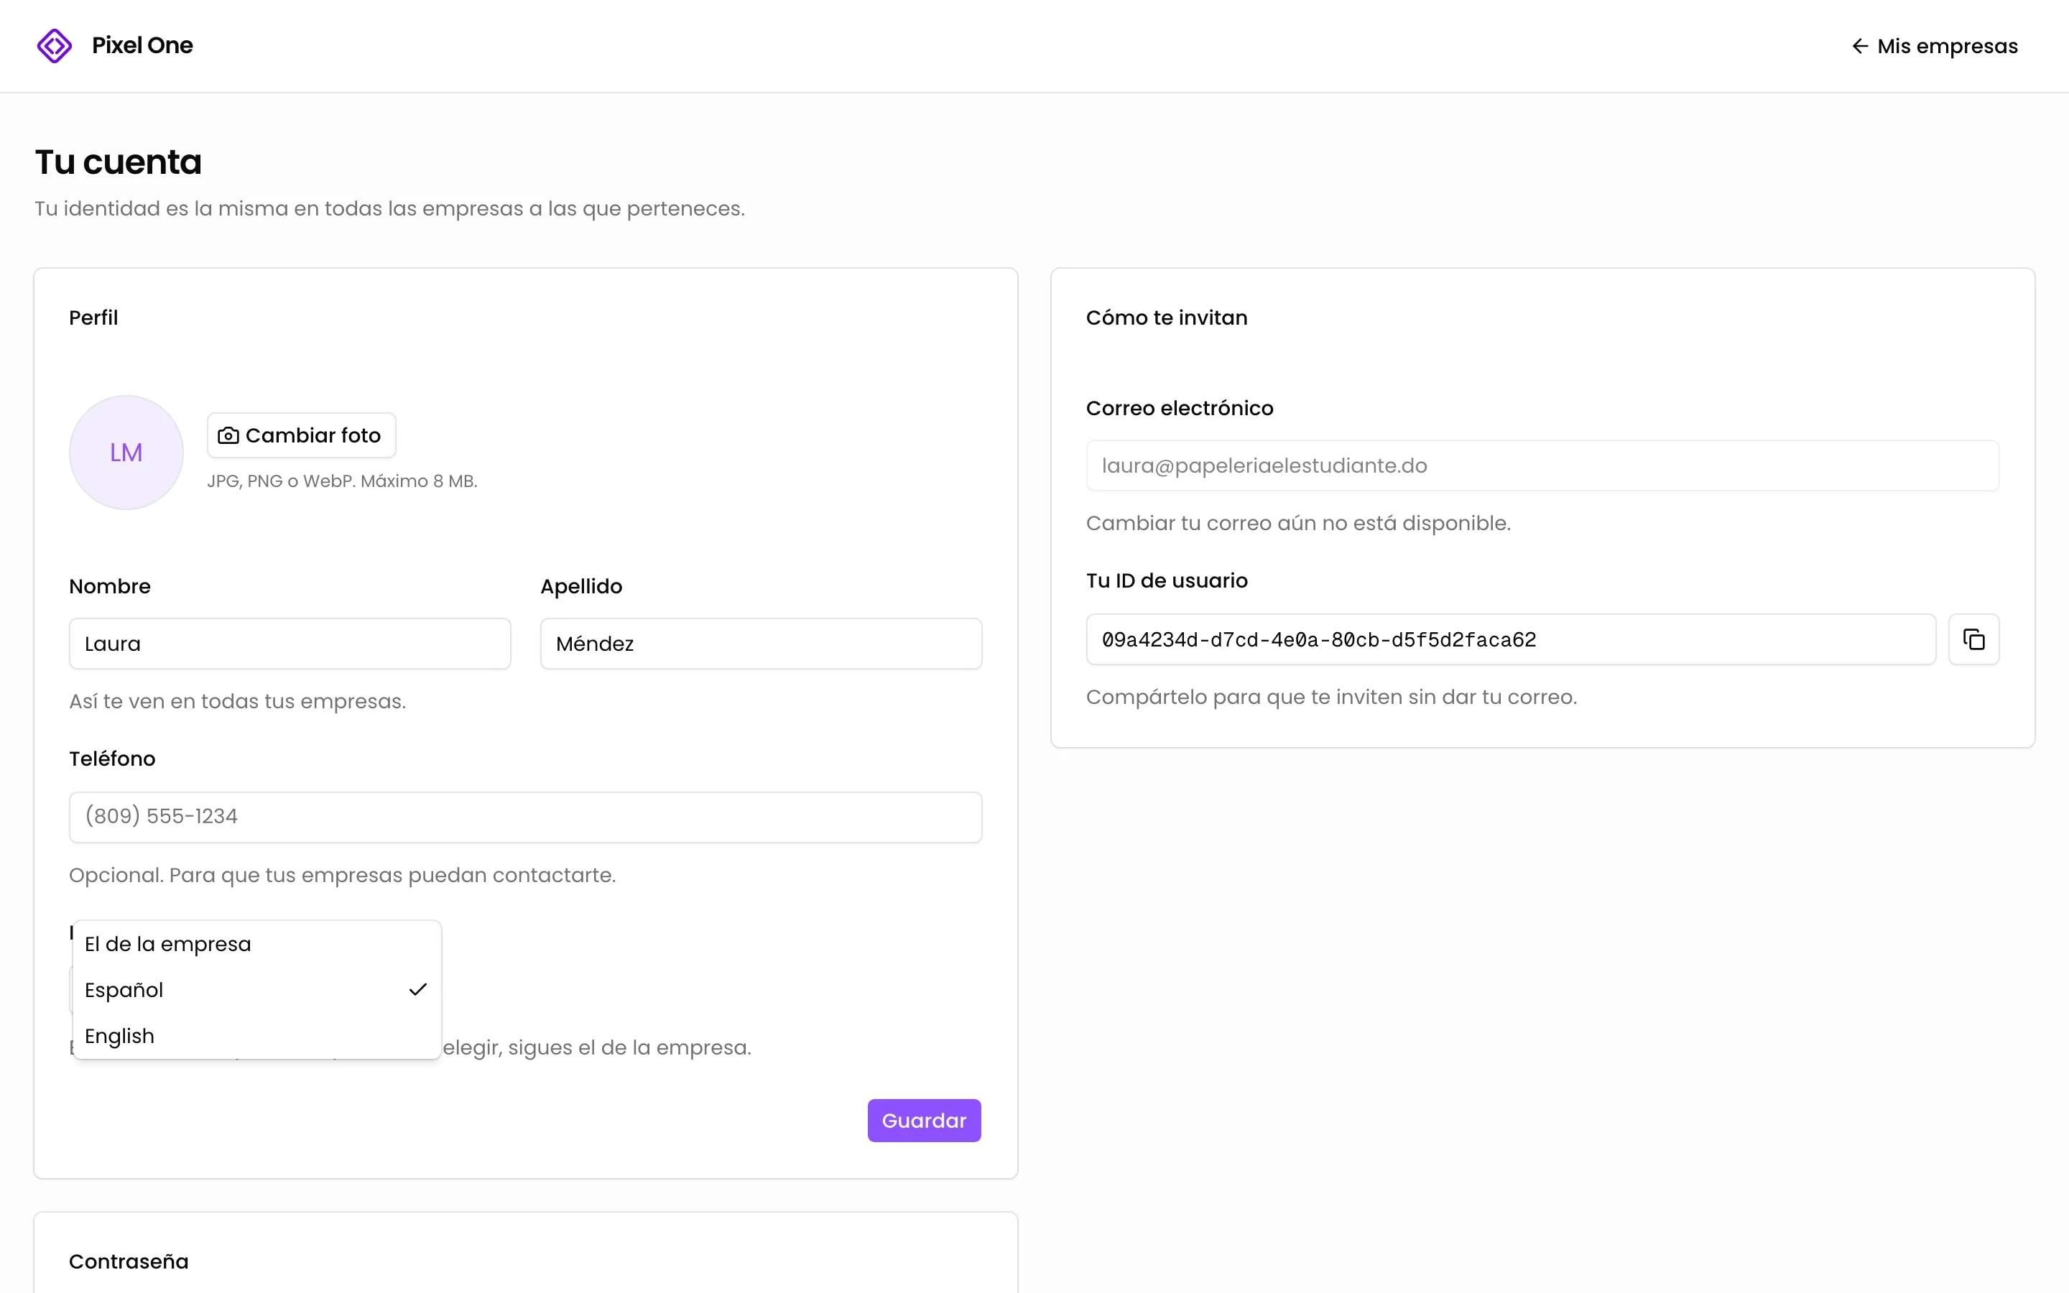Go back via Mis empresas link
Viewport: 2069px width, 1293px height.
pyautogui.click(x=1934, y=46)
